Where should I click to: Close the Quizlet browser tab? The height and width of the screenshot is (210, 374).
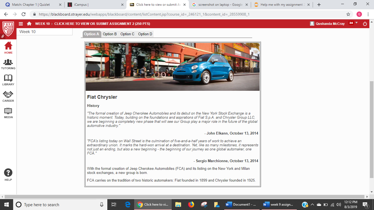click(60, 5)
